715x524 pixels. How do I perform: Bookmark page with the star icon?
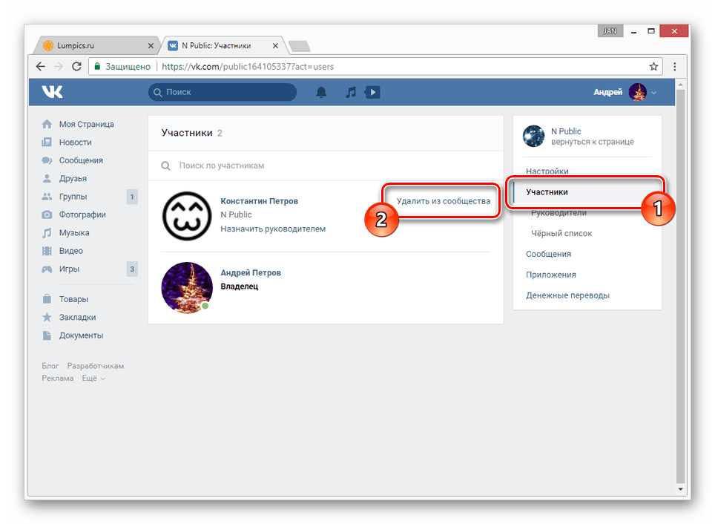pos(653,67)
